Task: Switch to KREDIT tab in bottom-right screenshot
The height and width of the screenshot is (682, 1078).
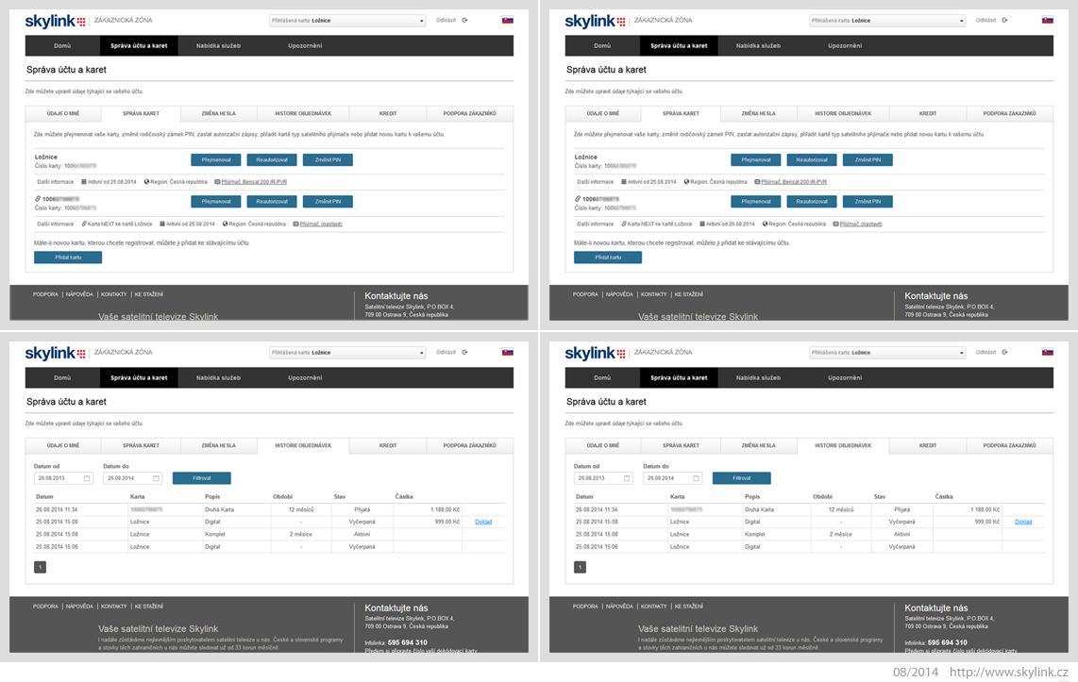Action: pos(927,446)
